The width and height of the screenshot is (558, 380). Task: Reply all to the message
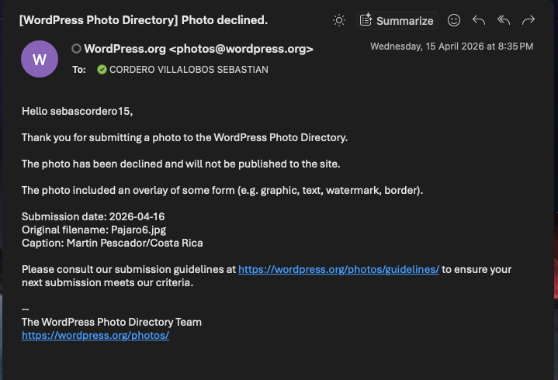pos(504,21)
